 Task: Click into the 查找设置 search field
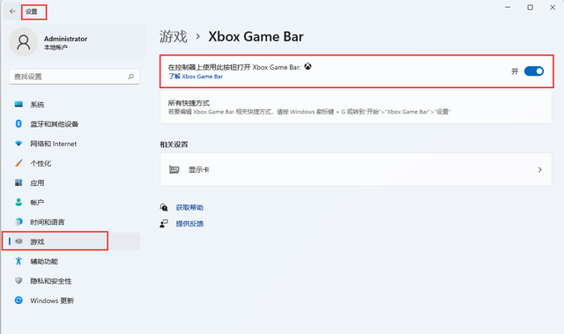(74, 76)
